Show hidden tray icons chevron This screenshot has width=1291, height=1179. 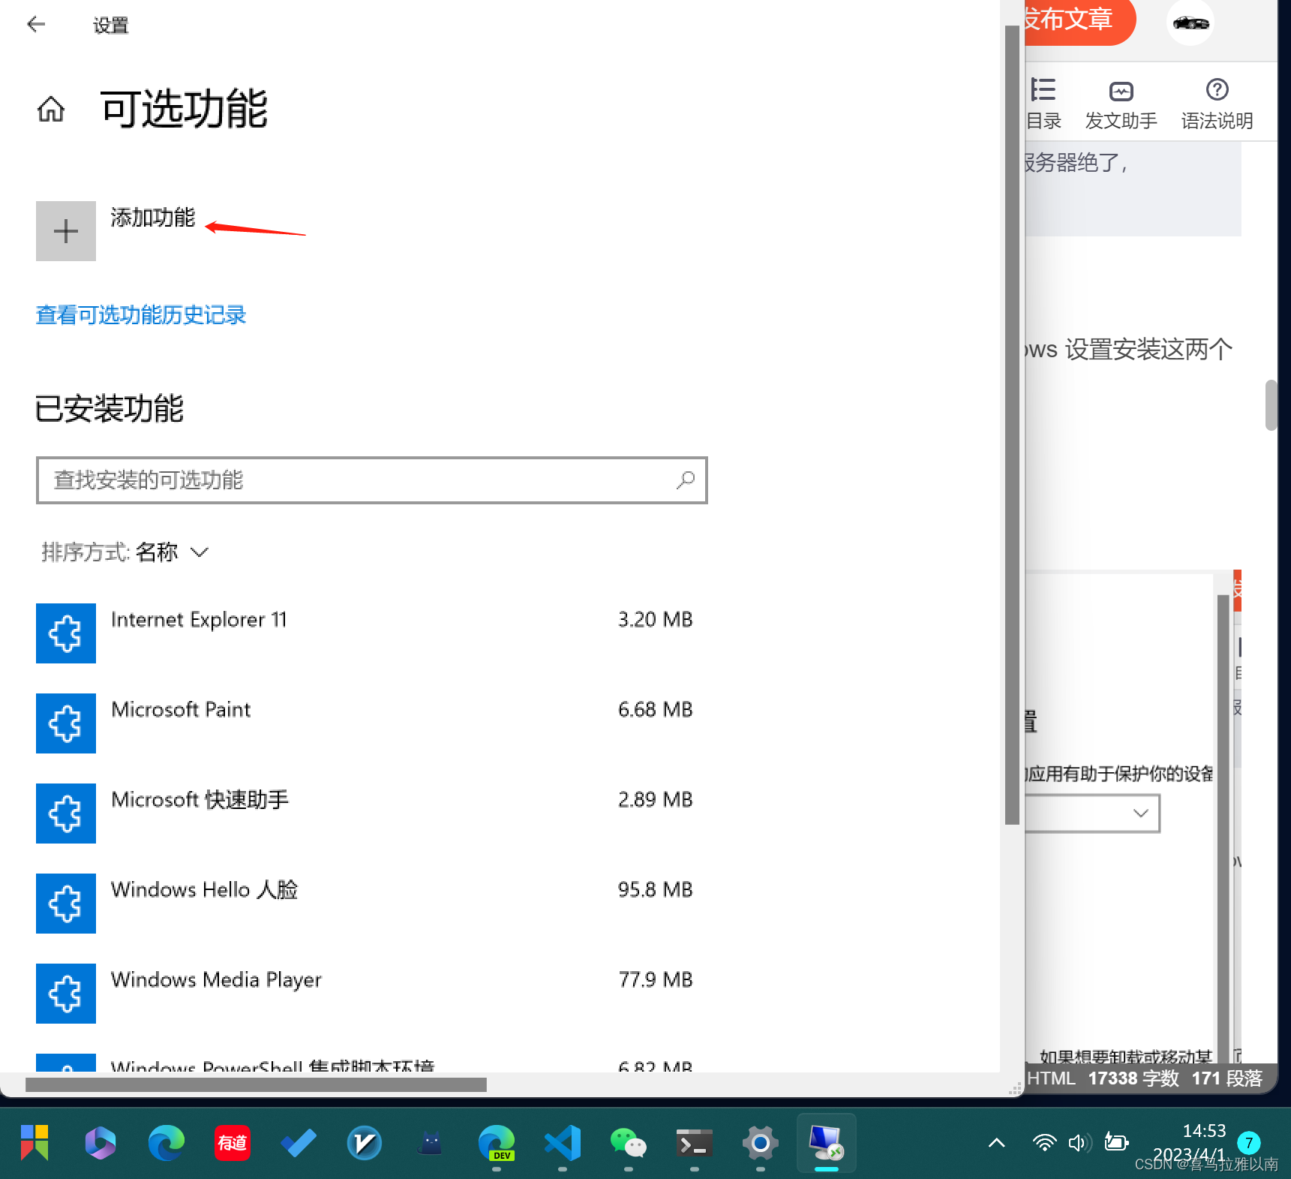997,1143
